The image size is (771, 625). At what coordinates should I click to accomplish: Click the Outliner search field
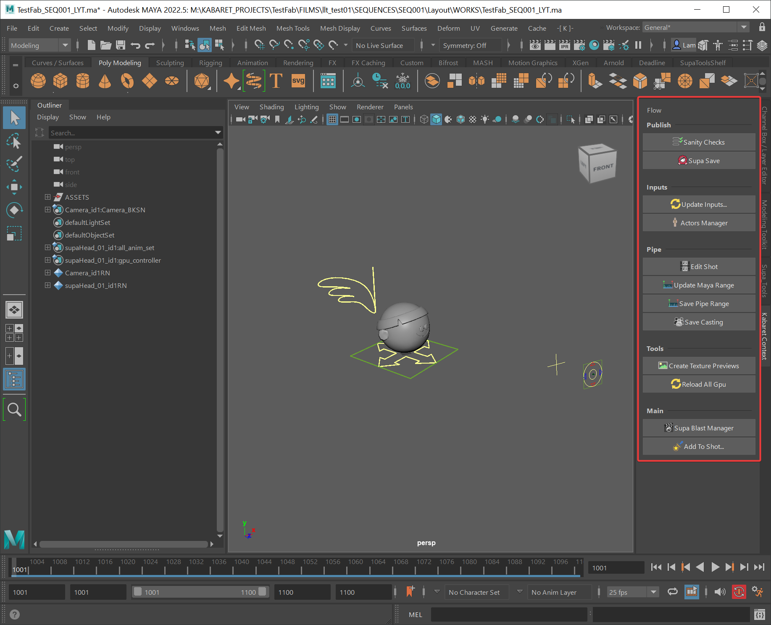pyautogui.click(x=131, y=133)
